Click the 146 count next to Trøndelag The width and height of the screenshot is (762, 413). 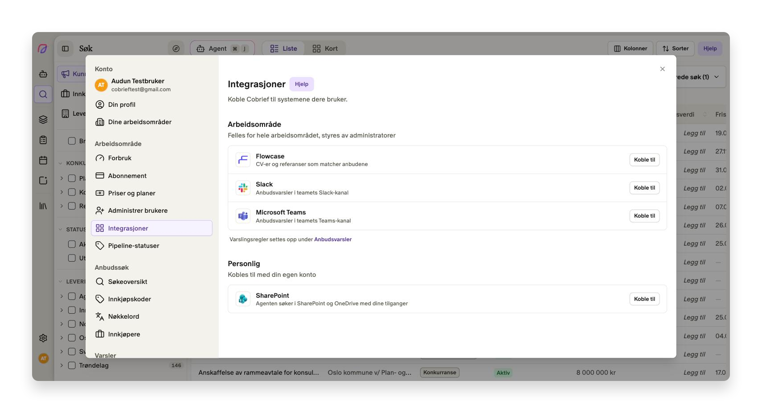[176, 365]
